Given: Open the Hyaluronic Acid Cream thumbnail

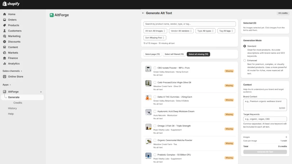Looking at the screenshot, I should (x=148, y=112).
